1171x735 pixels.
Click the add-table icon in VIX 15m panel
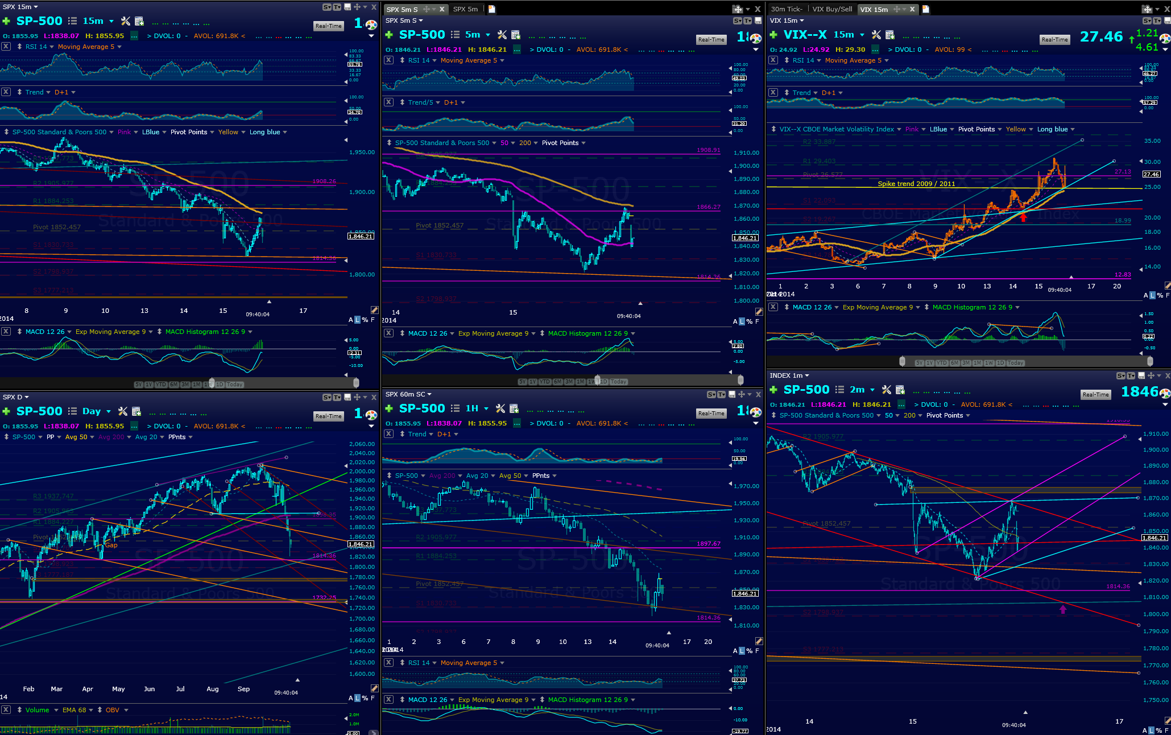[890, 35]
